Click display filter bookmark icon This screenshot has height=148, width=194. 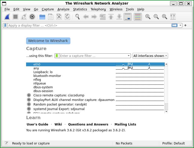[x=5, y=25]
